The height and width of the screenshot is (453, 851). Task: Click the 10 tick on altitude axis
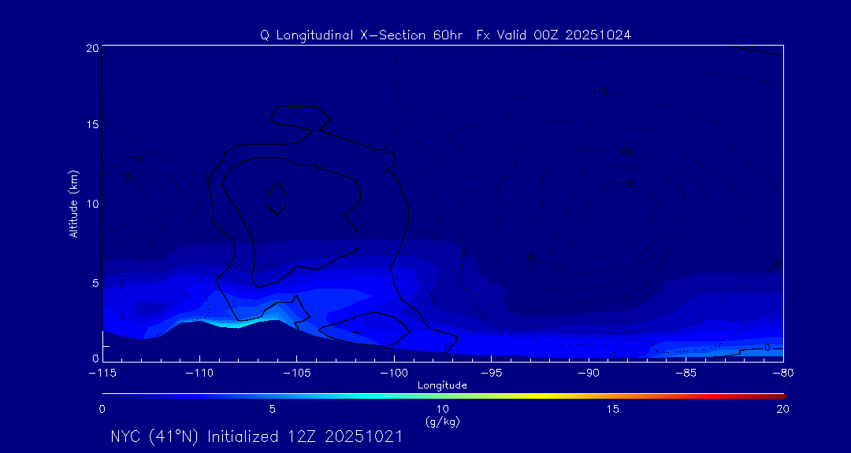[91, 204]
